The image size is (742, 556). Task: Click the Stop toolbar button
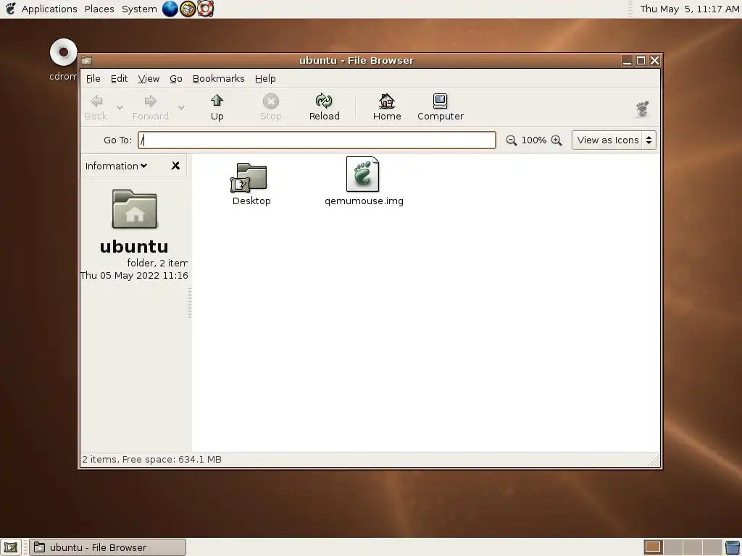(271, 108)
